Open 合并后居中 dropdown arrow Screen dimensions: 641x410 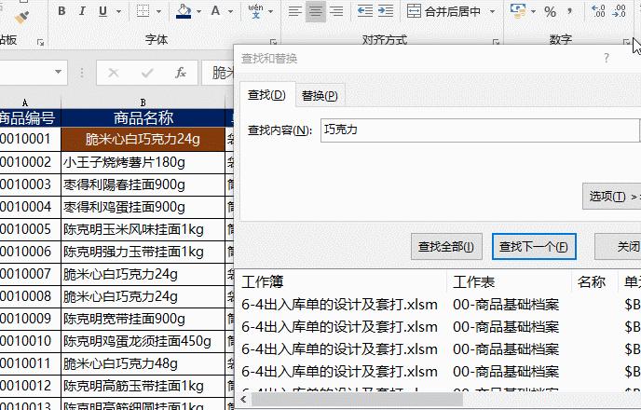(493, 11)
